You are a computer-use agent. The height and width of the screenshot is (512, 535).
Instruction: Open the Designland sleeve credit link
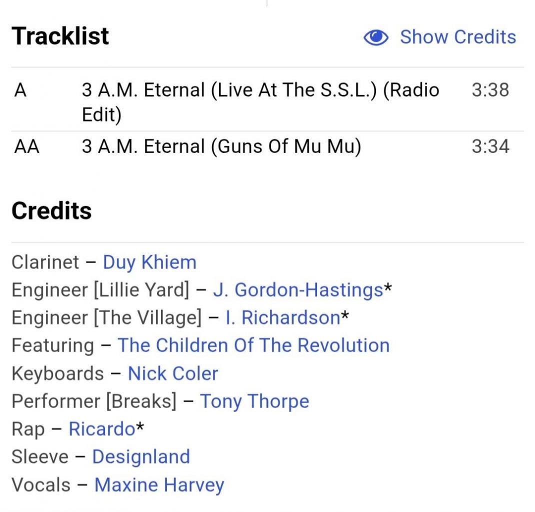coord(141,457)
